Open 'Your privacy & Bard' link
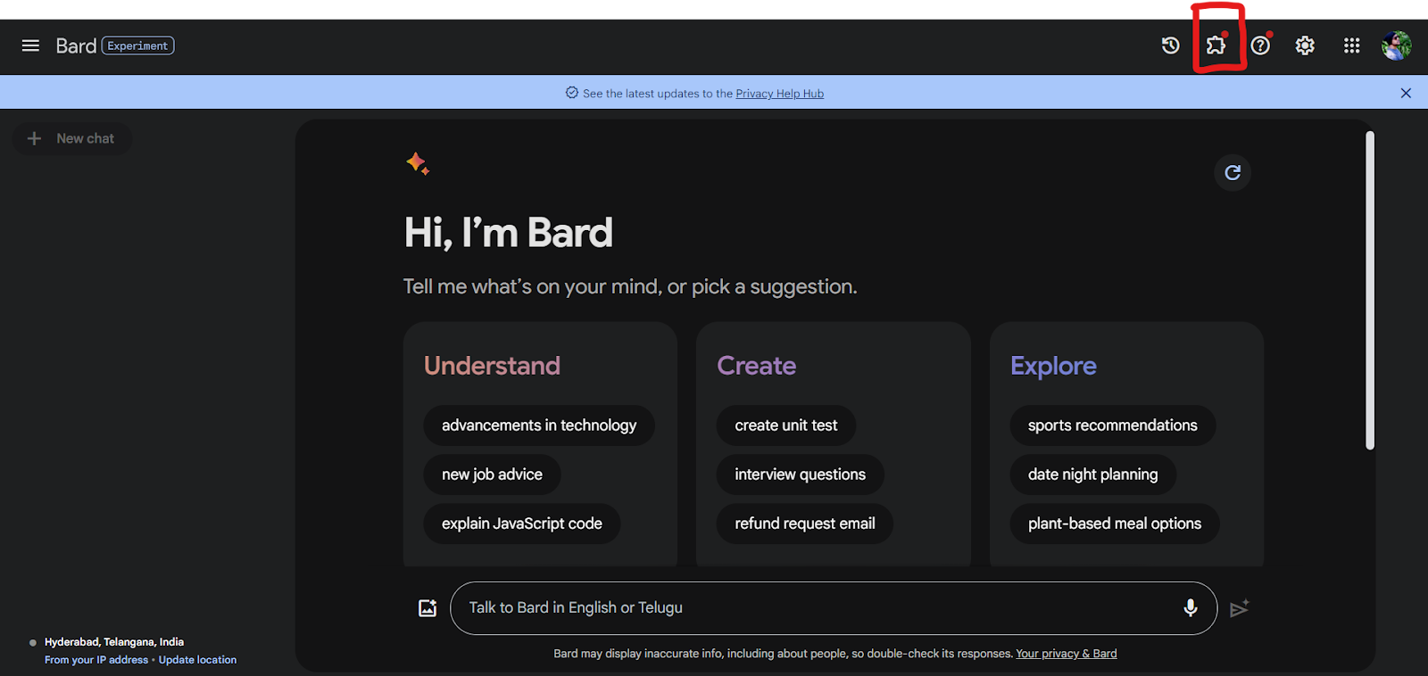 coord(1067,654)
